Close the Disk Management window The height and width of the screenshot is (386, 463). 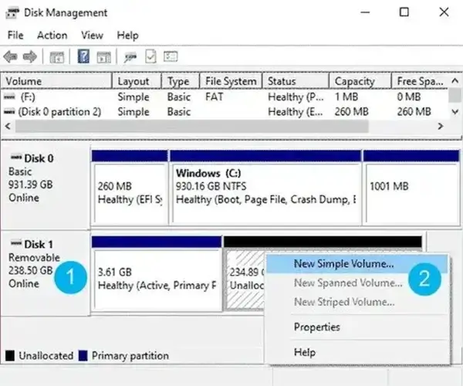(444, 12)
